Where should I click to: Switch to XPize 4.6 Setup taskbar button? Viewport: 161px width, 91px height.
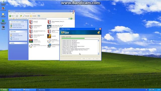pos(43,90)
